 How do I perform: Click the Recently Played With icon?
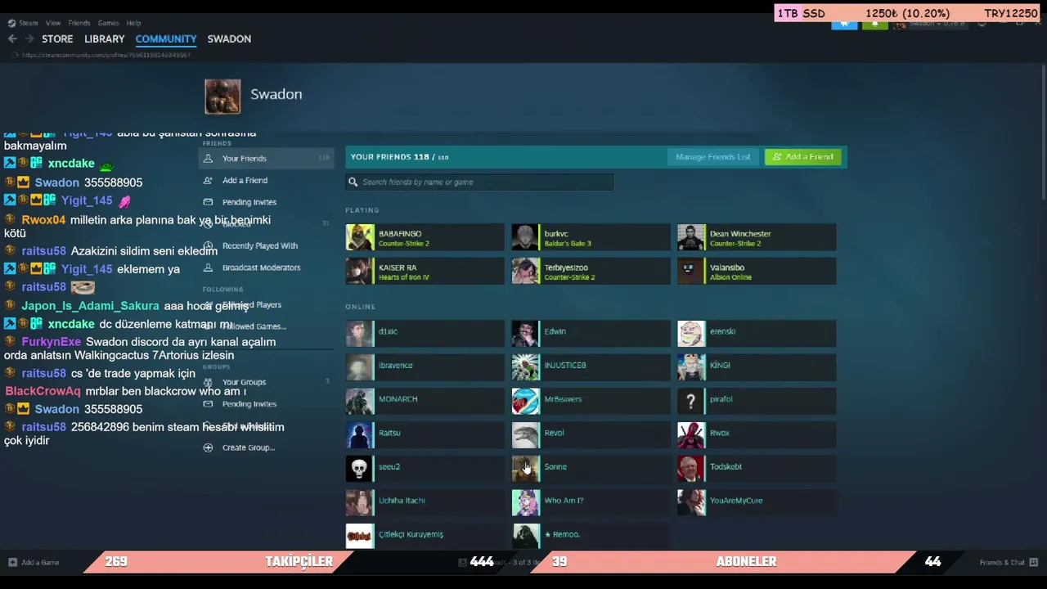208,245
